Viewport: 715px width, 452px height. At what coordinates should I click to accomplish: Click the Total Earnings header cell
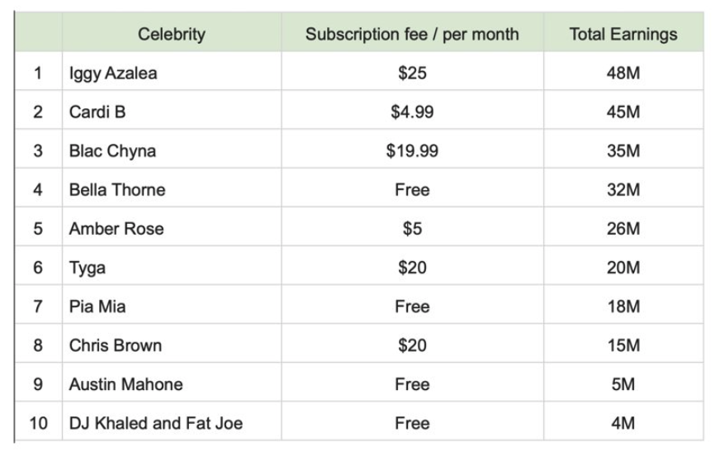[x=623, y=35]
